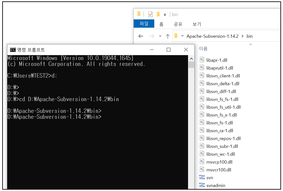Click the msvcp100.dll file icon
Viewport: 283px width, 191px height.
(202, 162)
